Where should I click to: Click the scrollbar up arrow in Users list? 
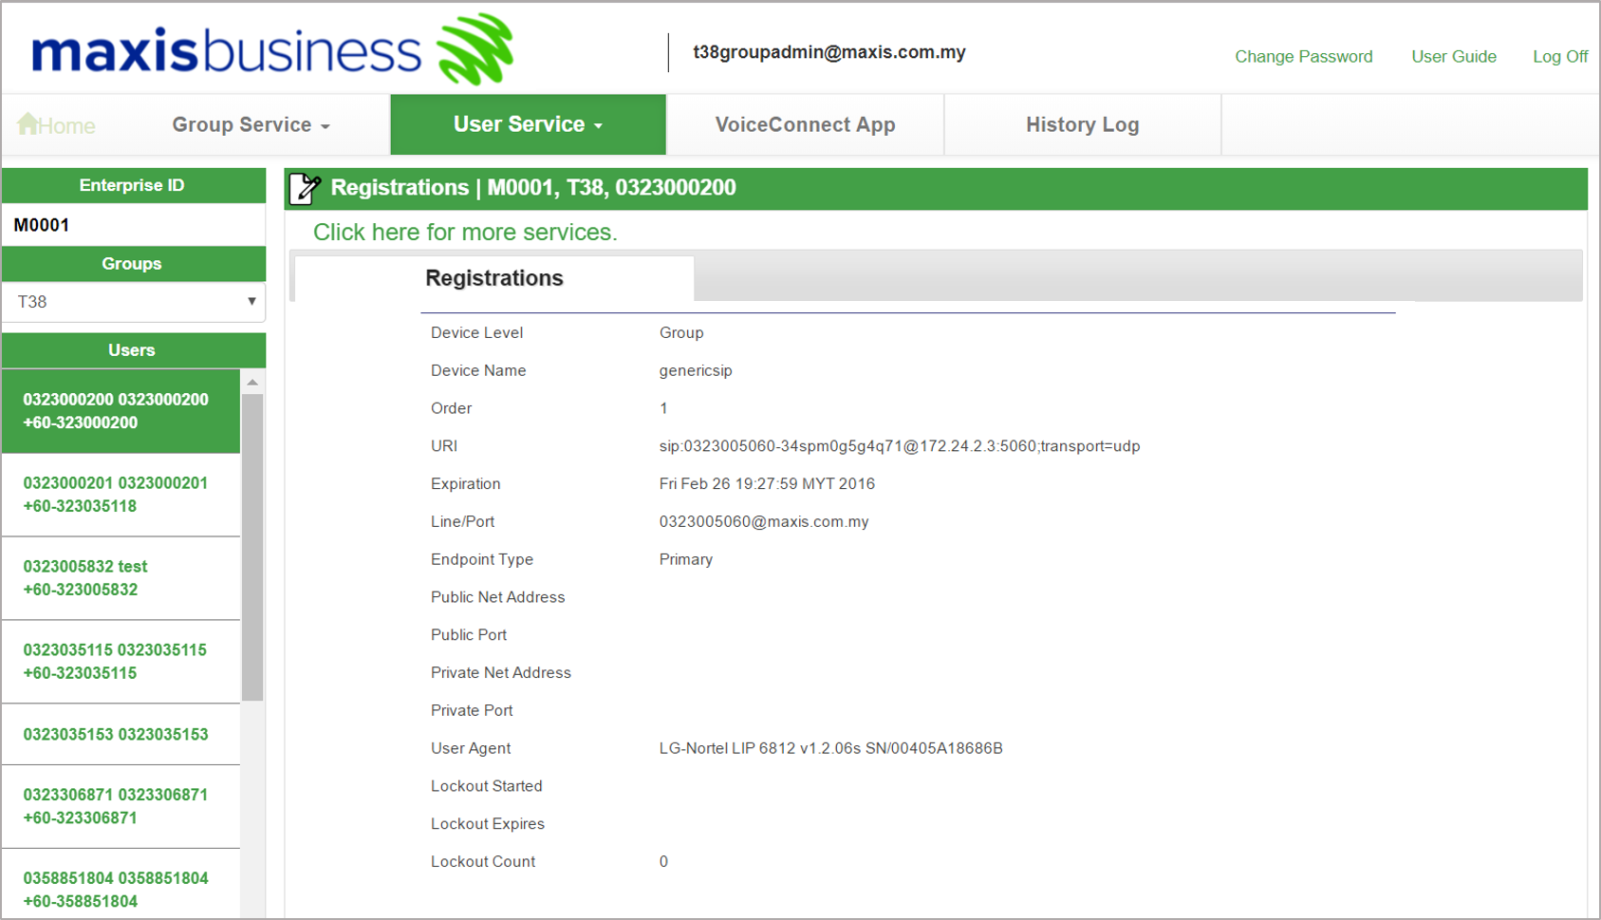(x=252, y=383)
